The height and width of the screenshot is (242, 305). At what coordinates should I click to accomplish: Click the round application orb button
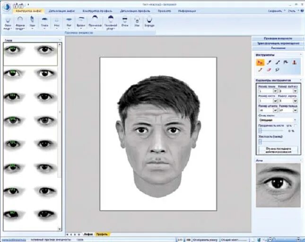[6, 7]
